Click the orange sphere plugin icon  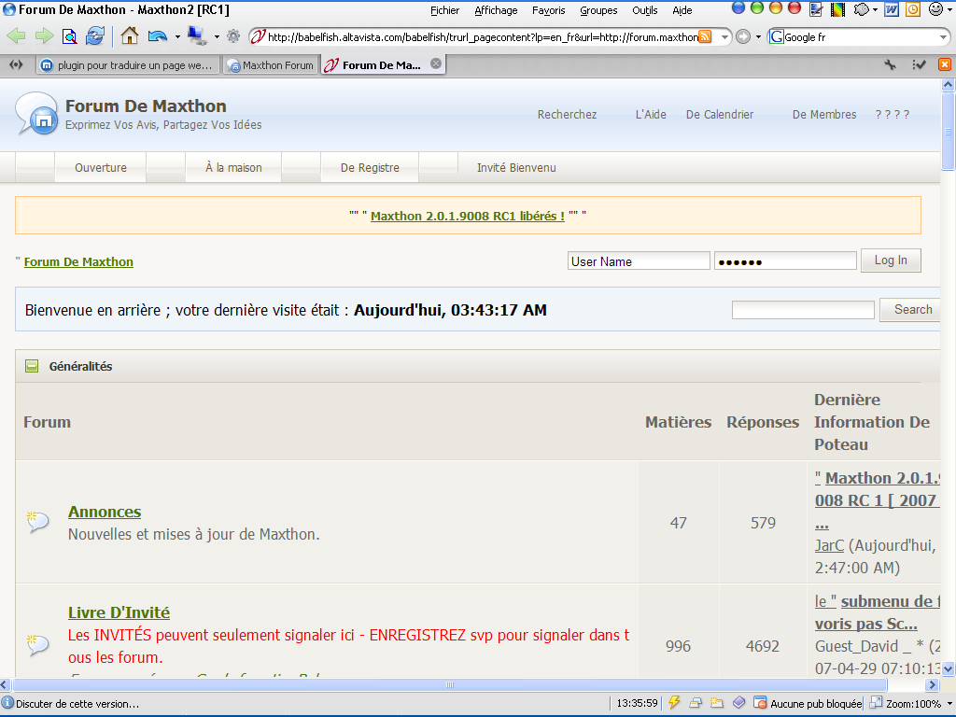776,7
